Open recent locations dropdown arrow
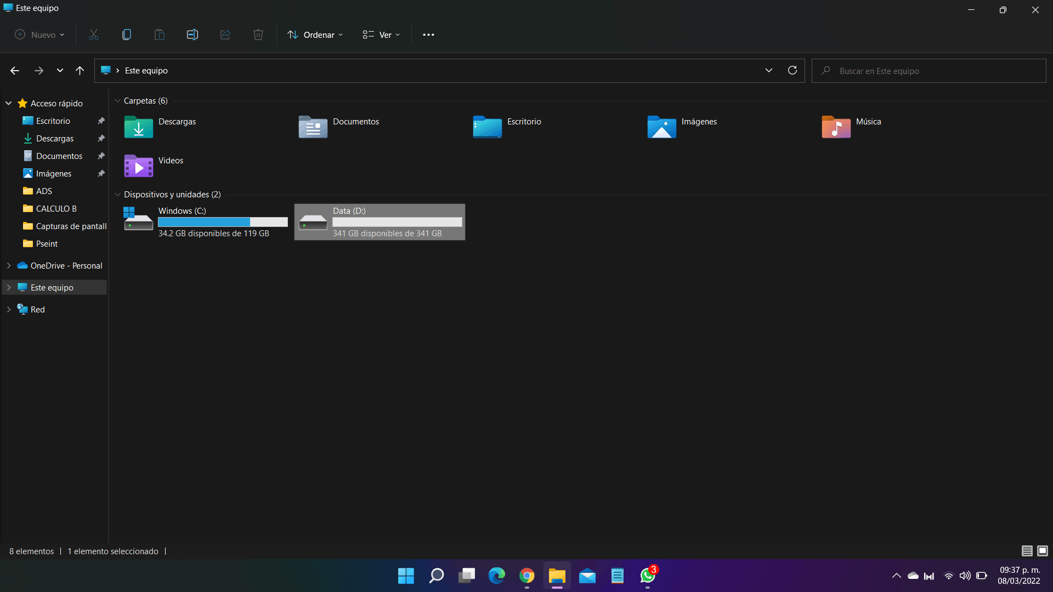 [60, 71]
